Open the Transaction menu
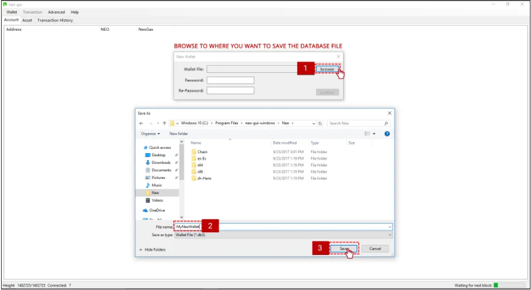The width and height of the screenshot is (531, 290). (32, 12)
